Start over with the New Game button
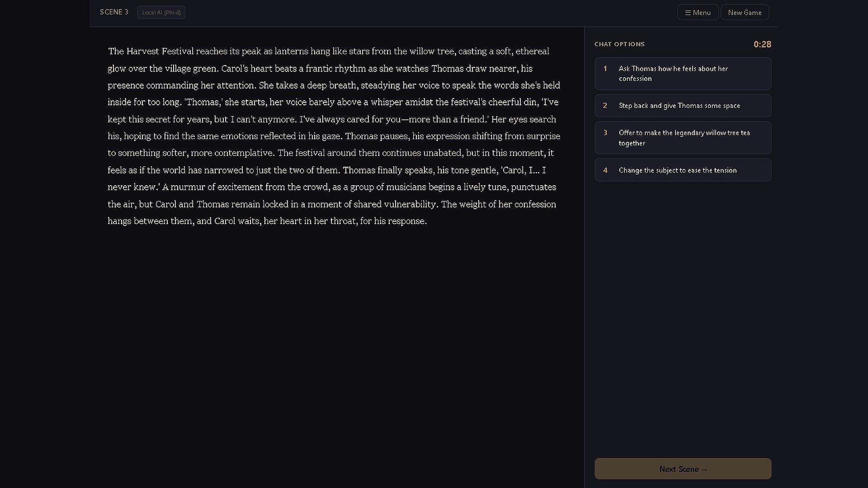This screenshot has width=868, height=488. [x=745, y=13]
